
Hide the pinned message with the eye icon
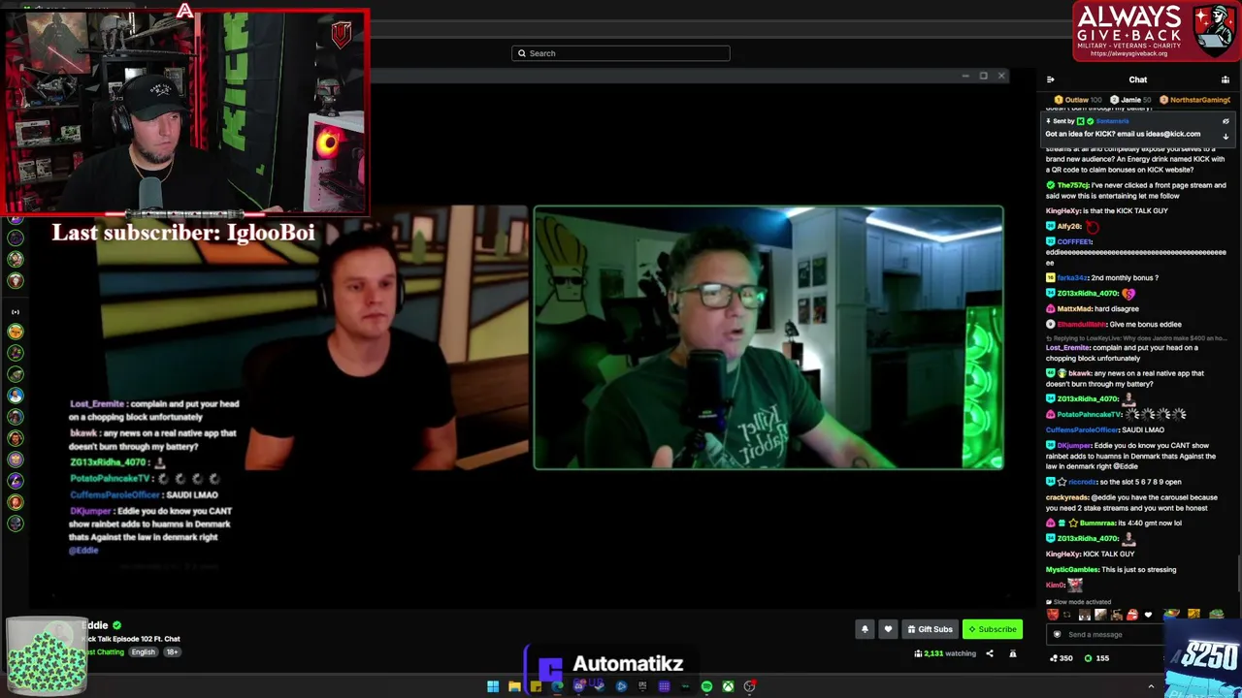tap(1226, 121)
